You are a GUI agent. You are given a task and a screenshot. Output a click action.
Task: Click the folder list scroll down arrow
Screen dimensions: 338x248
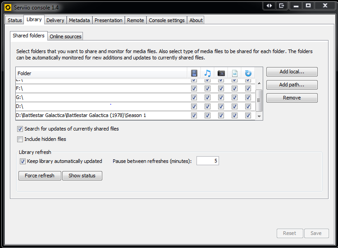coord(259,116)
